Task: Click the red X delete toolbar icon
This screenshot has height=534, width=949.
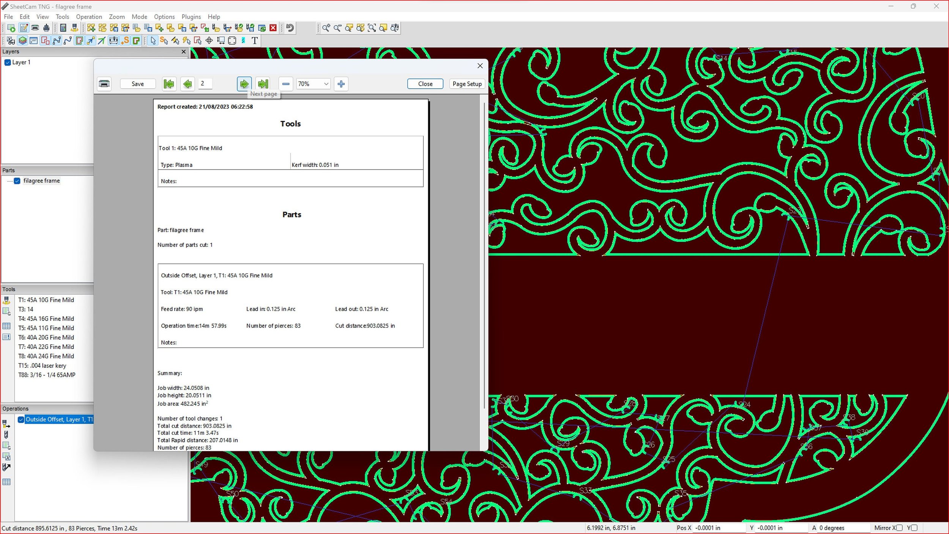Action: click(273, 28)
